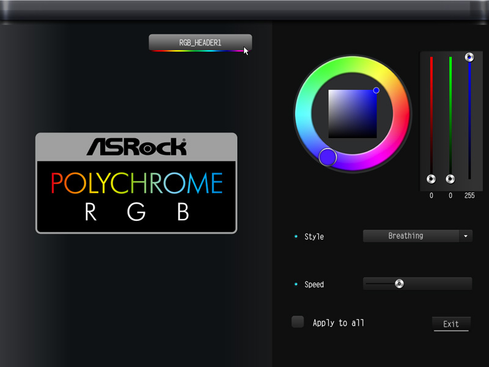Image resolution: width=489 pixels, height=367 pixels.
Task: Click the hue ring selector circle
Action: 328,157
